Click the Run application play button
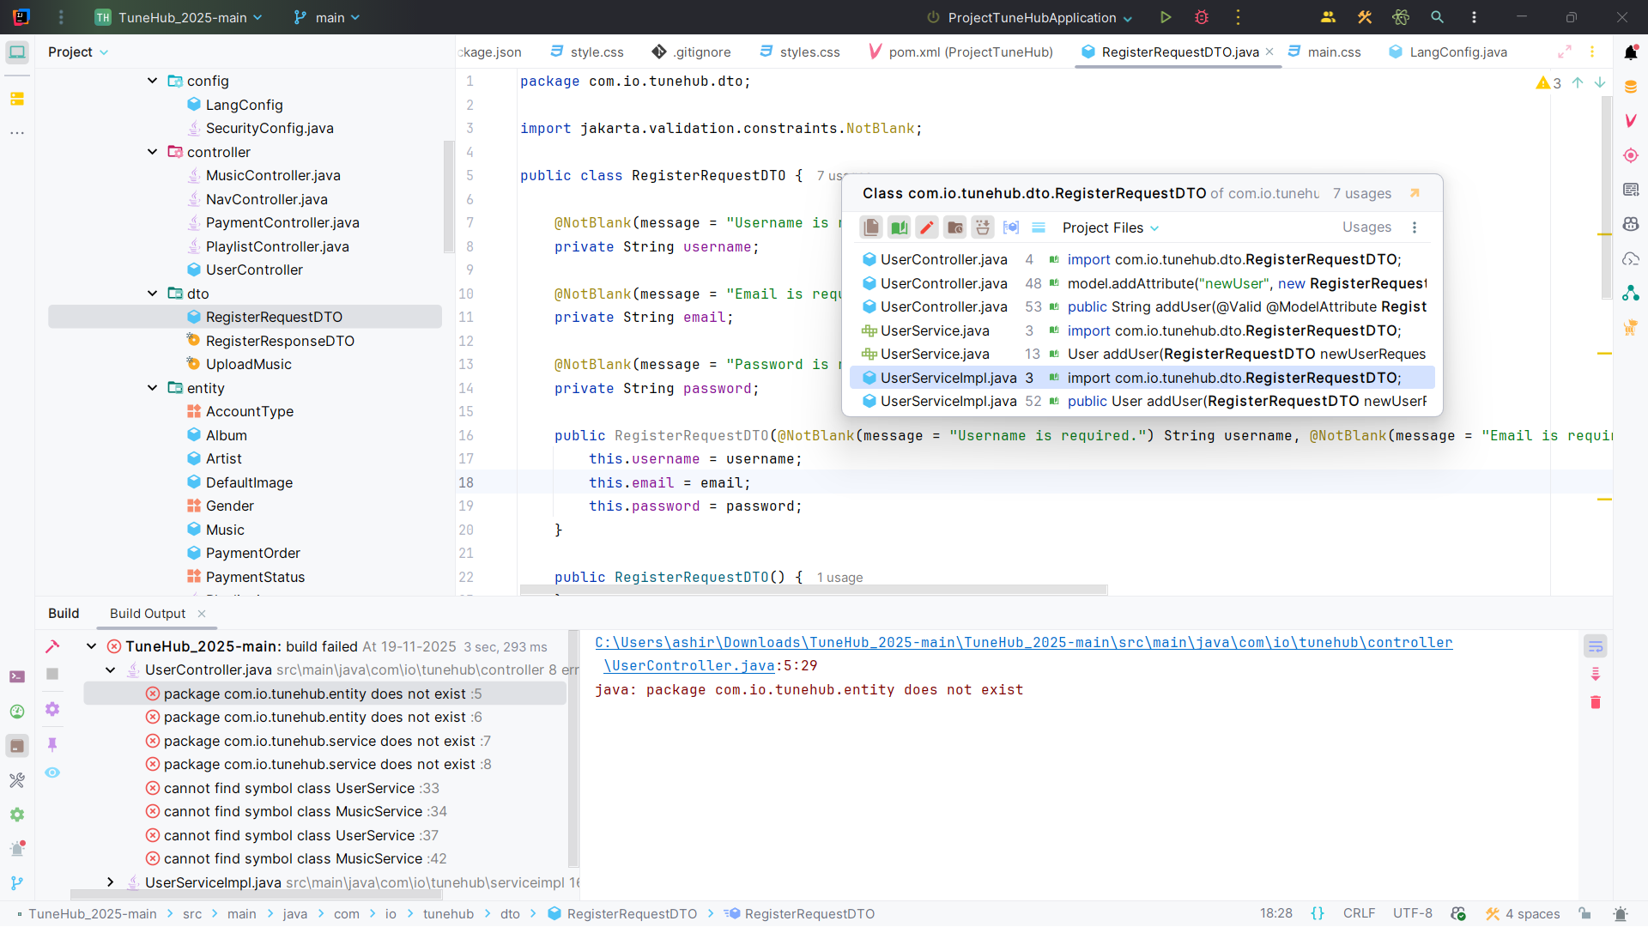1648x927 pixels. point(1165,17)
